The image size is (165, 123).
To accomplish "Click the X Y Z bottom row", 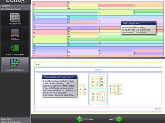I will tap(98, 109).
